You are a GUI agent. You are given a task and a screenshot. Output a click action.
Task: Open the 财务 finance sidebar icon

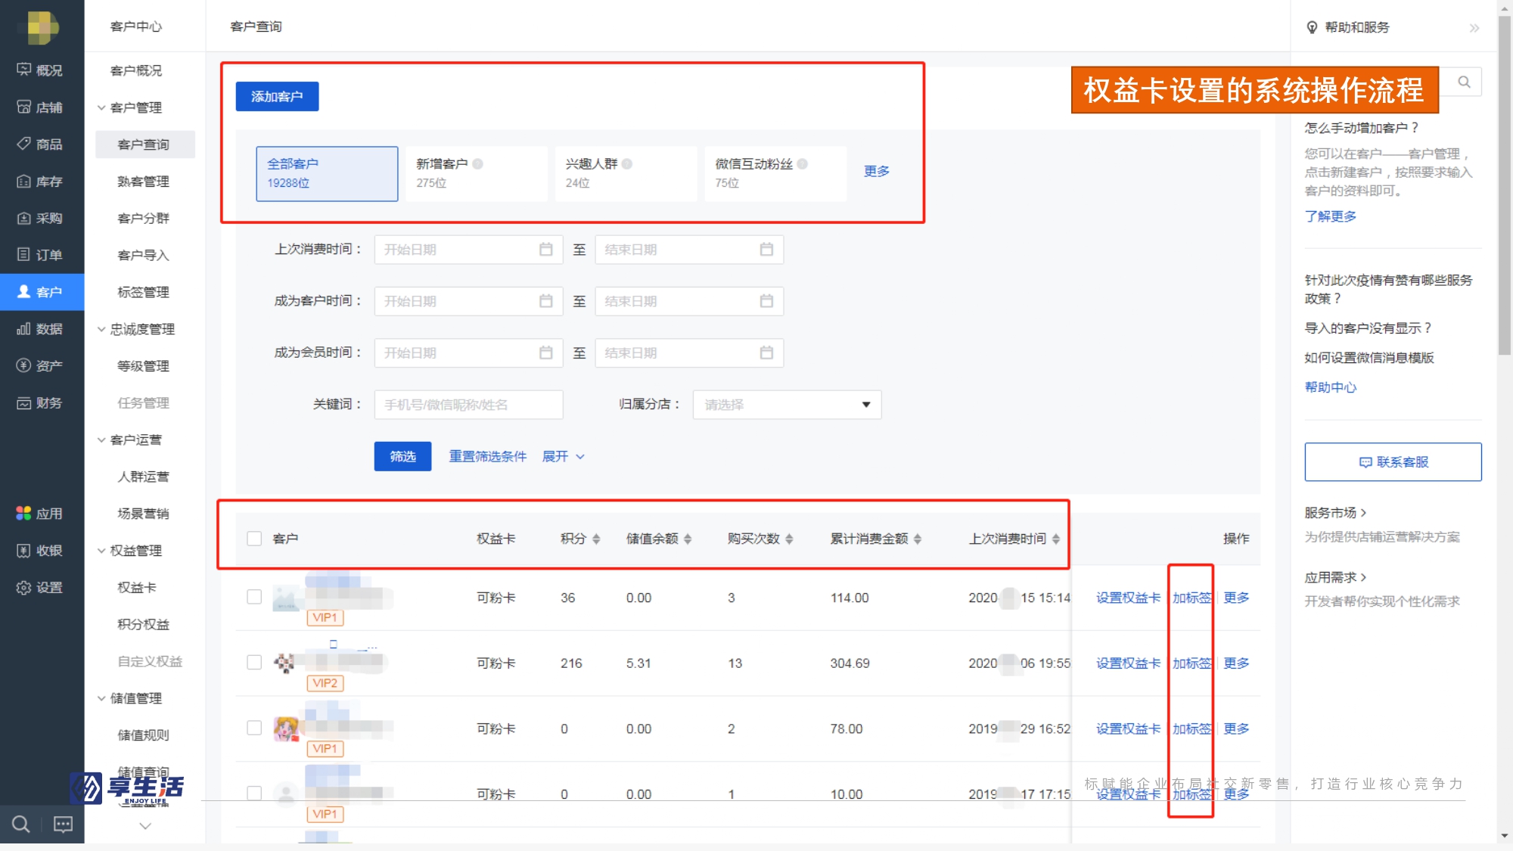pyautogui.click(x=24, y=402)
